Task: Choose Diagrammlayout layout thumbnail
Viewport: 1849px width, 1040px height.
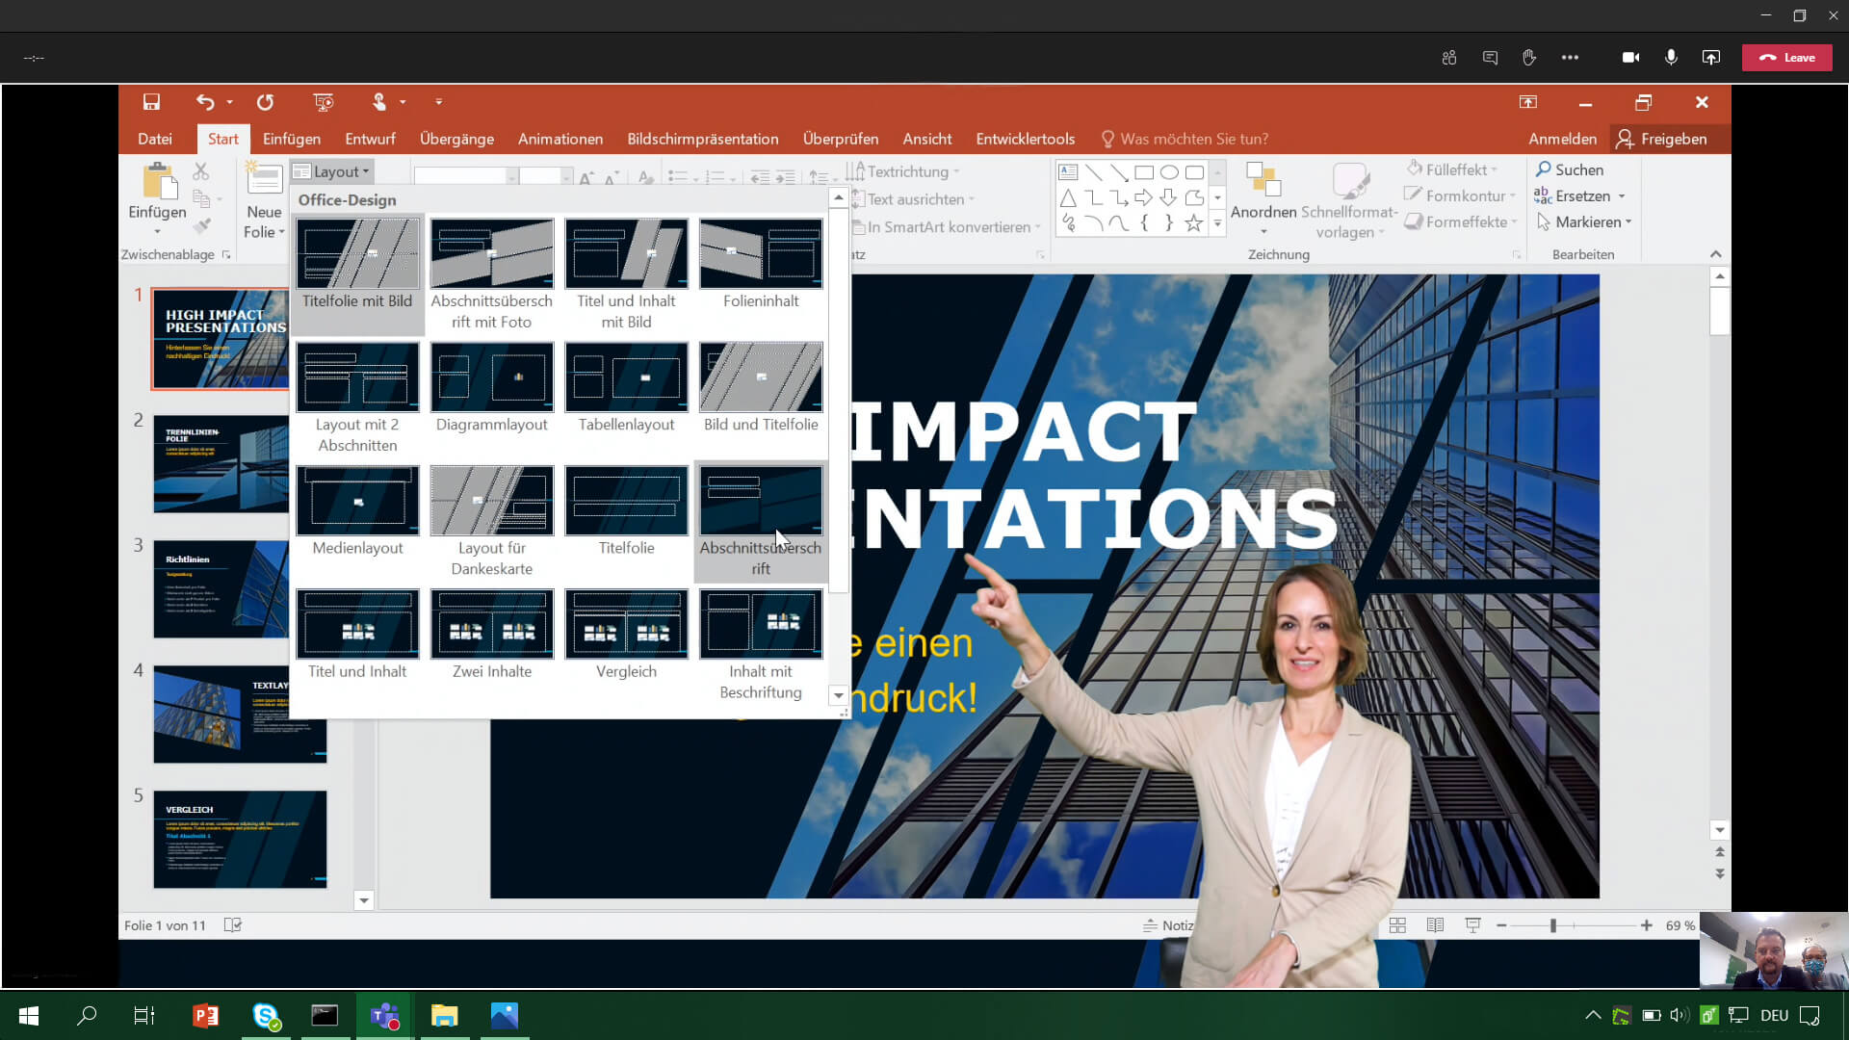Action: click(x=491, y=388)
